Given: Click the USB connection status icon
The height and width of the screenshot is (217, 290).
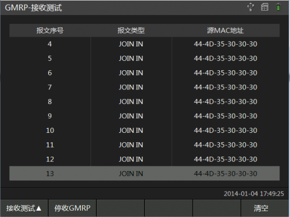Looking at the screenshot, I should [x=251, y=7].
